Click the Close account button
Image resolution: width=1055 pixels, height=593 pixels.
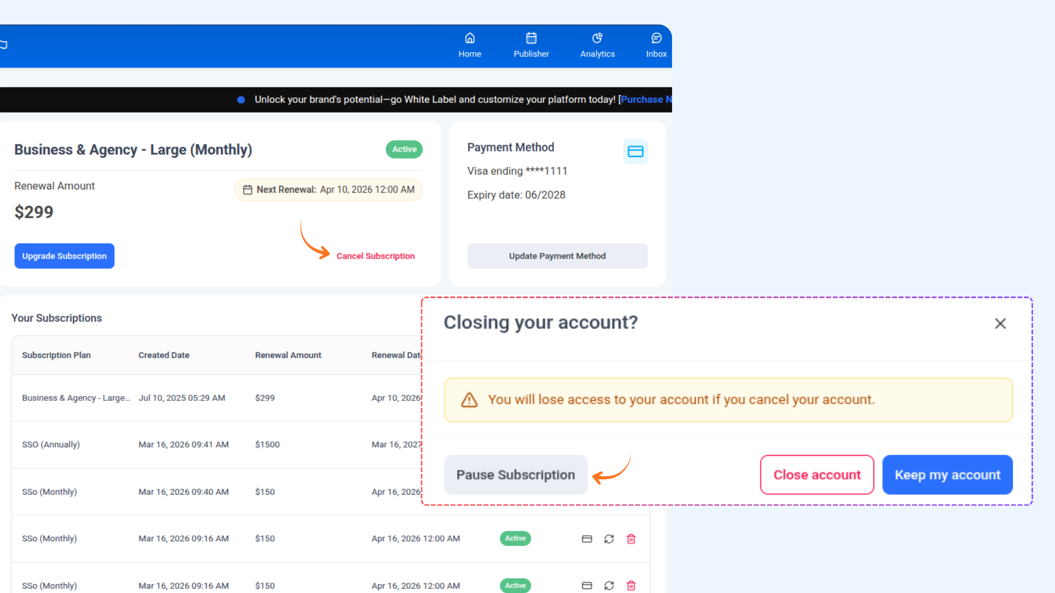pos(817,474)
